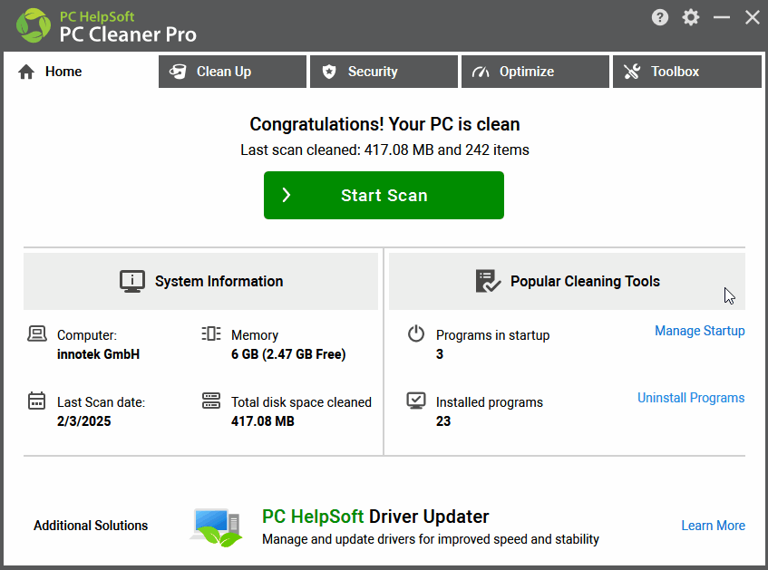
Task: Click the installed programs count '23'
Action: [x=443, y=421]
